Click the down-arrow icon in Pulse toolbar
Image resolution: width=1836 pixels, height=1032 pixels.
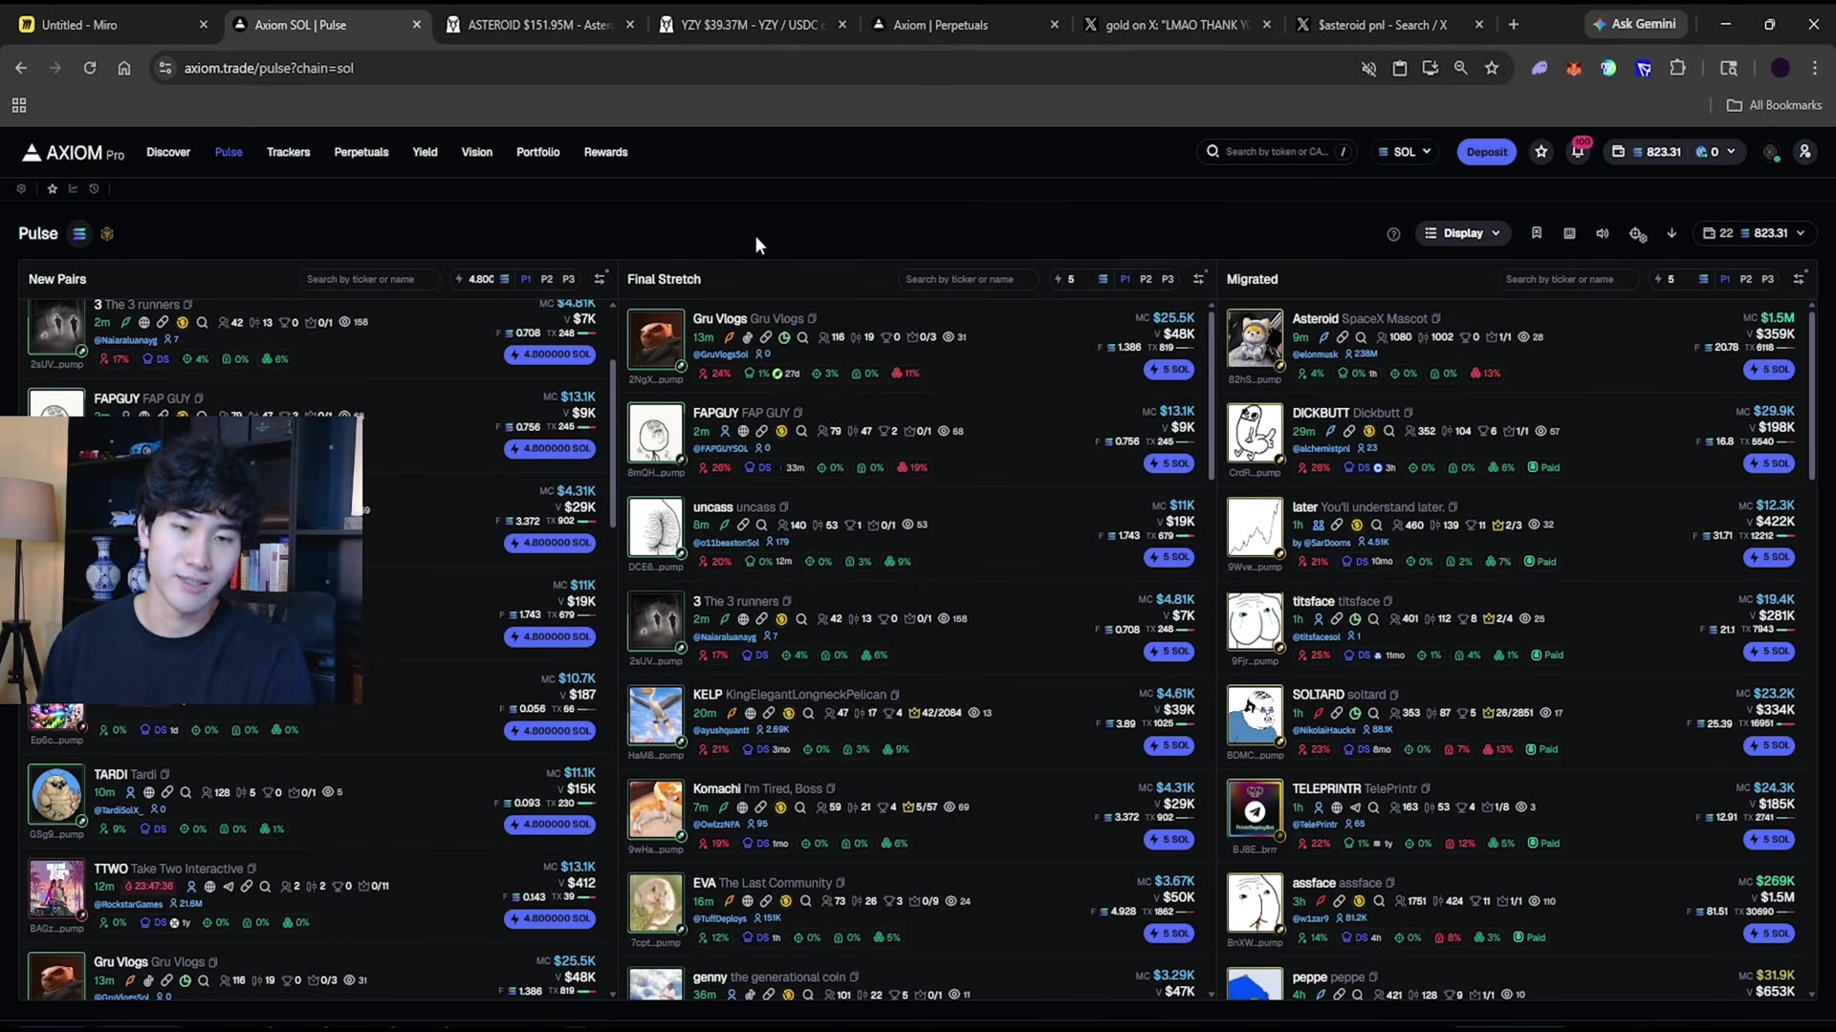click(x=1672, y=233)
